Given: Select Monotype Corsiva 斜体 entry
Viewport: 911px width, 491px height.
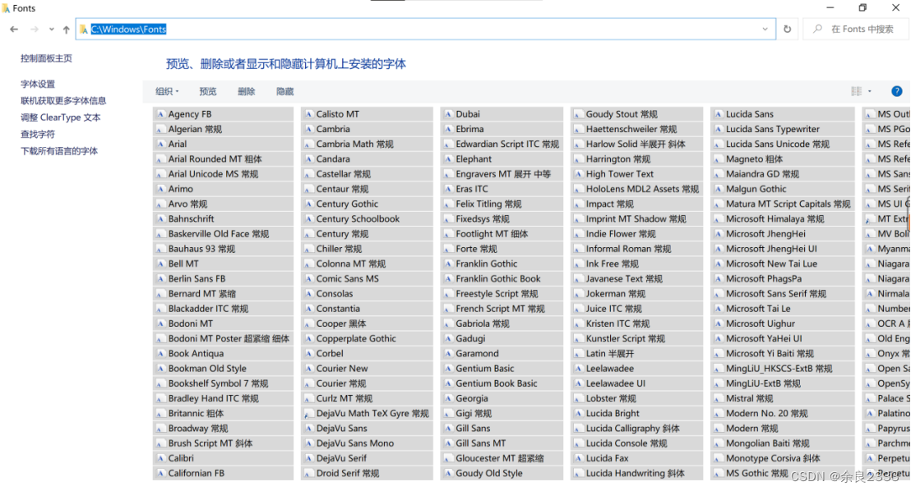Looking at the screenshot, I should click(x=783, y=458).
